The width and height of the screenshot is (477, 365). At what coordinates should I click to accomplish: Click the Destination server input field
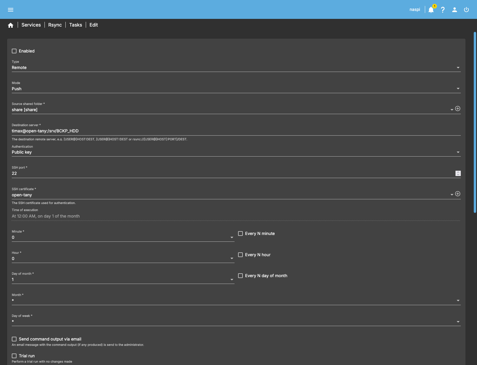[x=236, y=131]
